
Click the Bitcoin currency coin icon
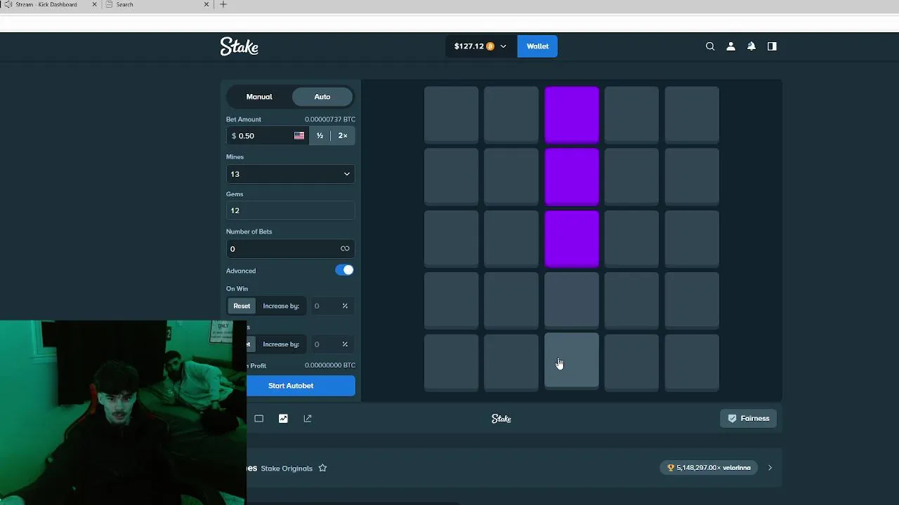tap(490, 46)
